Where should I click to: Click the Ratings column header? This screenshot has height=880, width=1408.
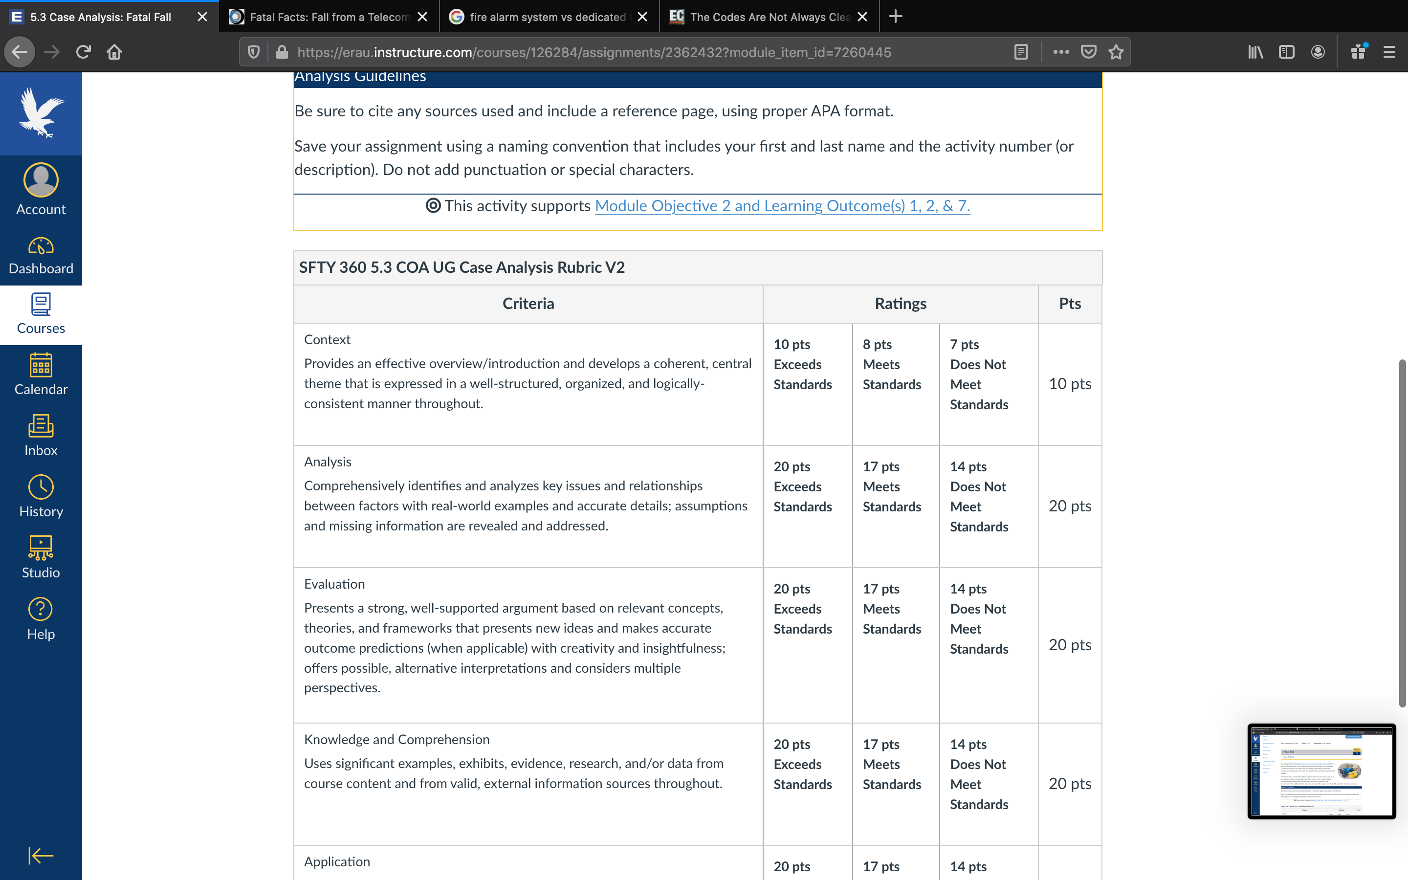point(901,304)
